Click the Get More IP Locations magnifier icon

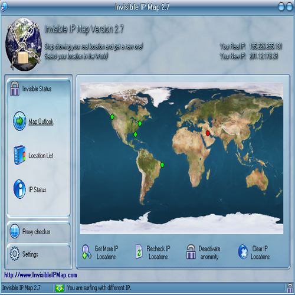pyautogui.click(x=87, y=251)
